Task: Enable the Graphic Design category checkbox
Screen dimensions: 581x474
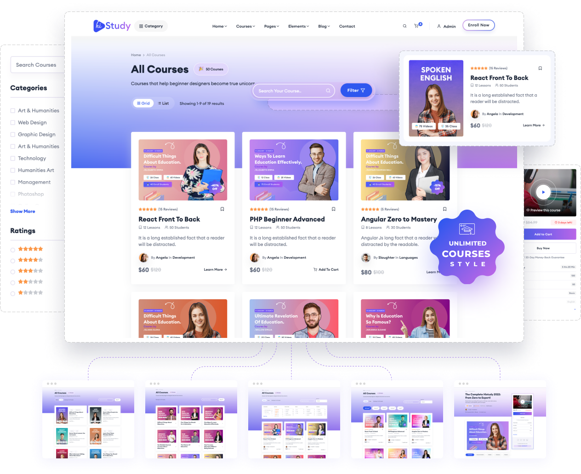Action: pyautogui.click(x=13, y=135)
